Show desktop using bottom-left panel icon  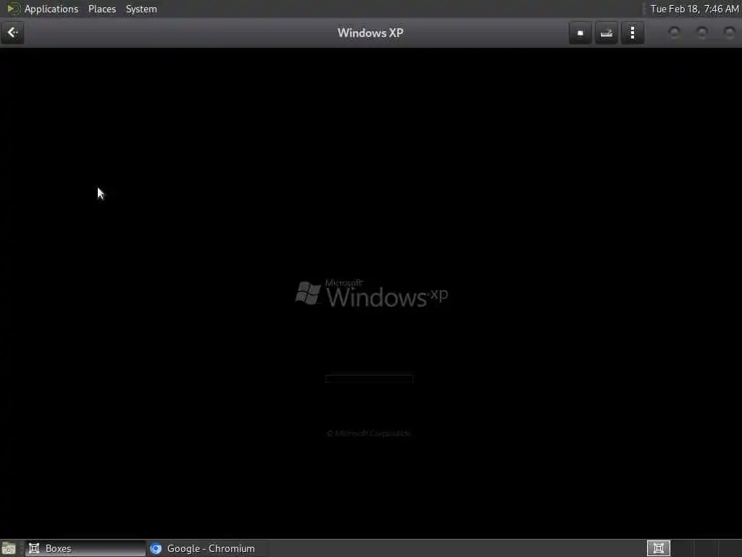click(x=9, y=548)
